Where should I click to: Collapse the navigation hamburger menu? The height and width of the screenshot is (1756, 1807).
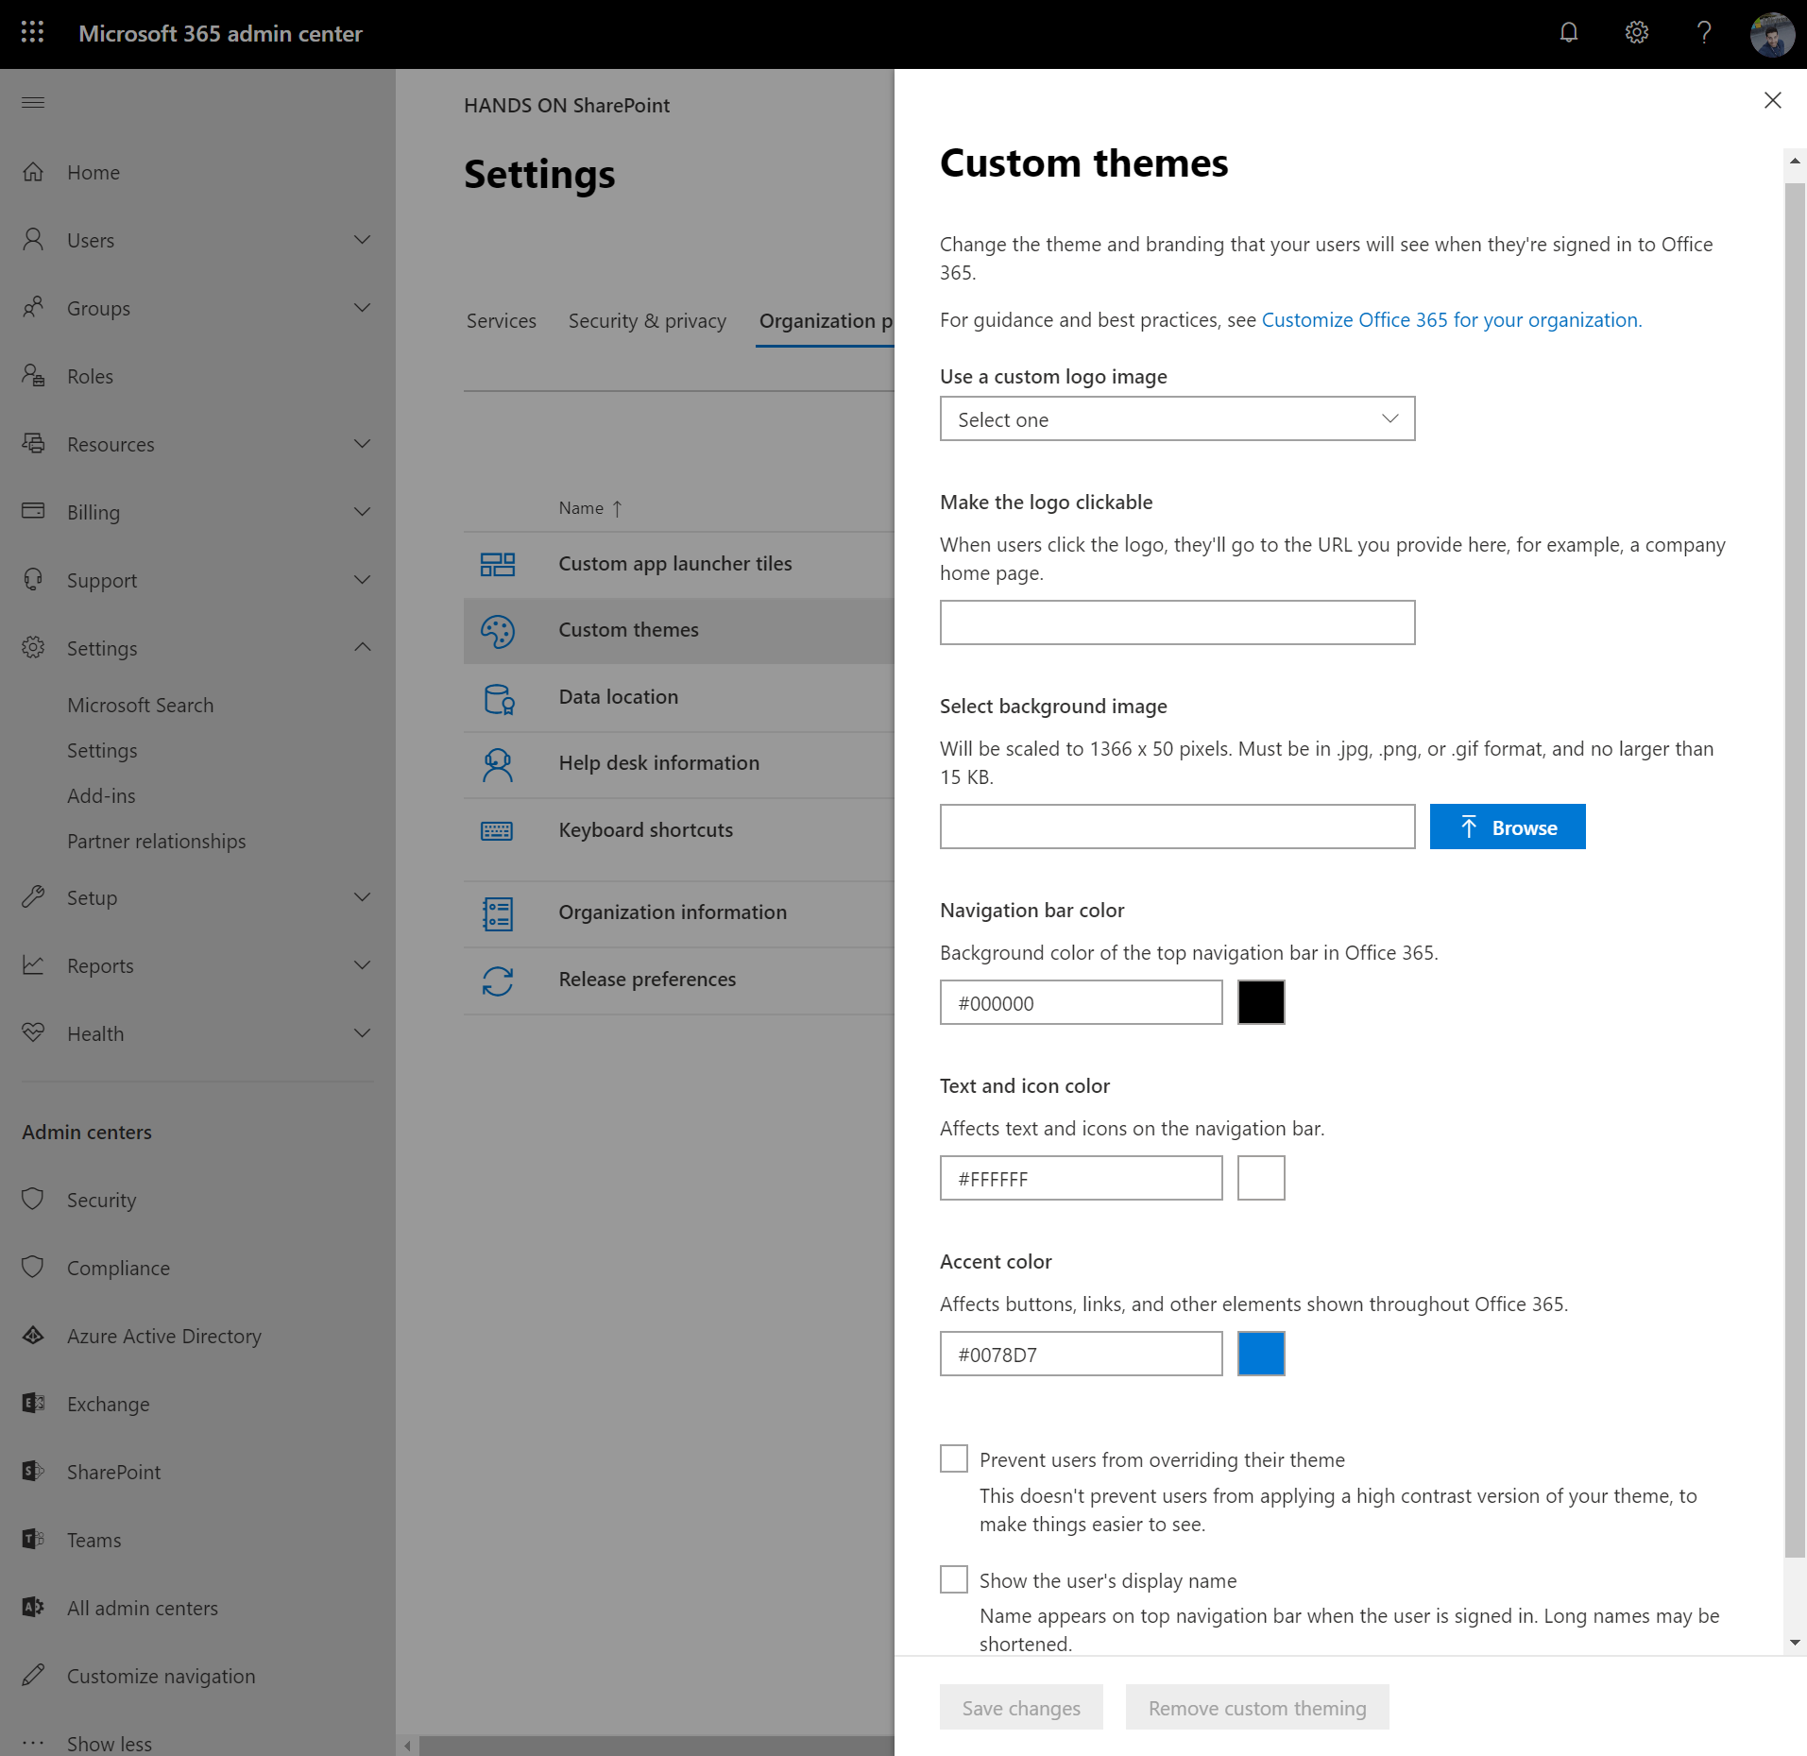[x=33, y=102]
